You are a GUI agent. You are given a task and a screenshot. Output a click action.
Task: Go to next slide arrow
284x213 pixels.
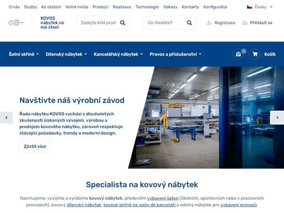tap(277, 118)
